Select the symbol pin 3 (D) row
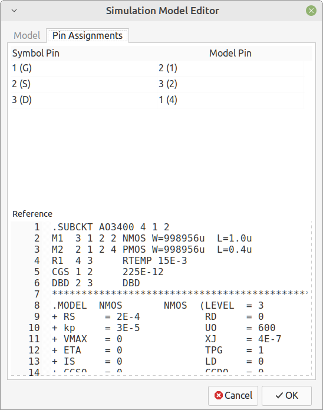 pos(84,100)
